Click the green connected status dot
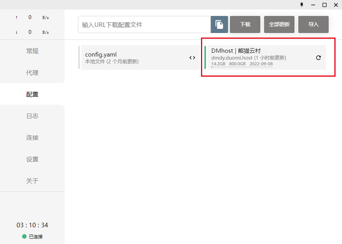The height and width of the screenshot is (244, 342). (x=24, y=236)
